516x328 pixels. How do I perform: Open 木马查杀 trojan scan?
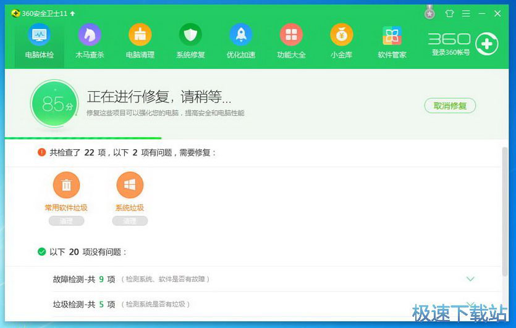click(90, 43)
